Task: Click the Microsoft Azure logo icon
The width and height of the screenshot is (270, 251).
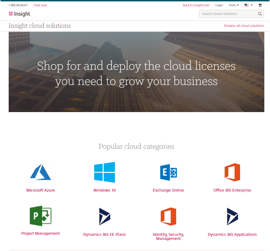Action: [40, 172]
